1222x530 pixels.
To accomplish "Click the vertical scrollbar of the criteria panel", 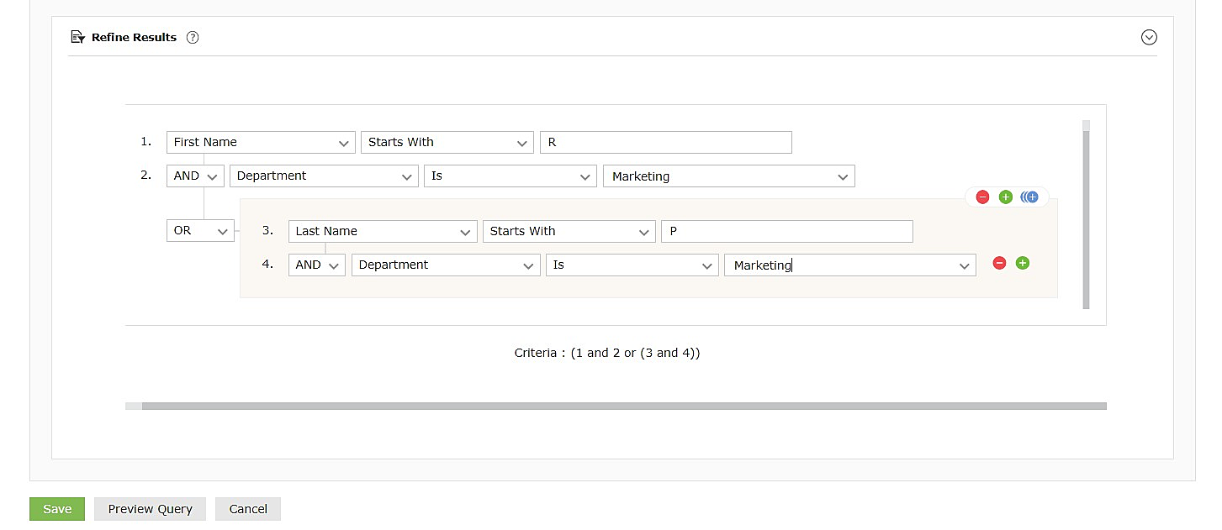I will pyautogui.click(x=1086, y=218).
